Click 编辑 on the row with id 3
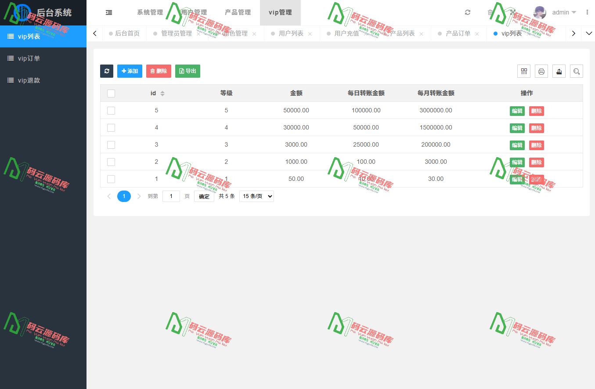The width and height of the screenshot is (595, 389). tap(517, 145)
